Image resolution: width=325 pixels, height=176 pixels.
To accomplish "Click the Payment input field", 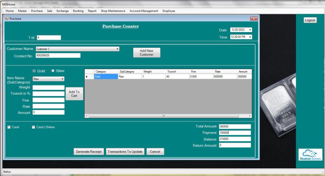I will (234, 133).
